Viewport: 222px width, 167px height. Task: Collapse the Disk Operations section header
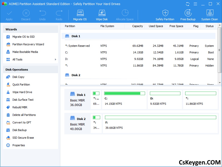point(31,70)
